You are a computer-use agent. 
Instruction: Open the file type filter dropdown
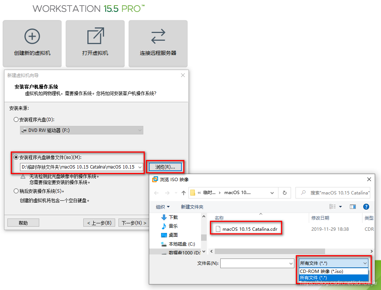[333, 263]
